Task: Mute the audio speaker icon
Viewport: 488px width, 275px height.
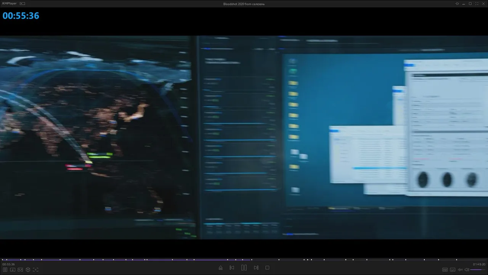Action: [x=467, y=270]
